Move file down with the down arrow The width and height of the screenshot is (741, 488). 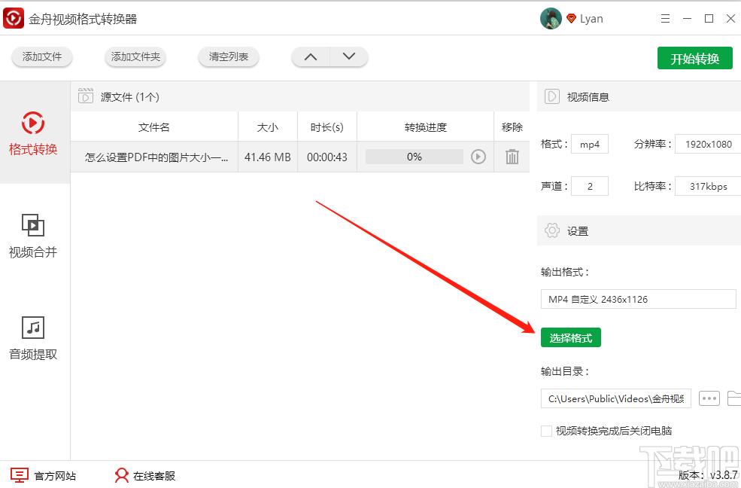tap(349, 56)
